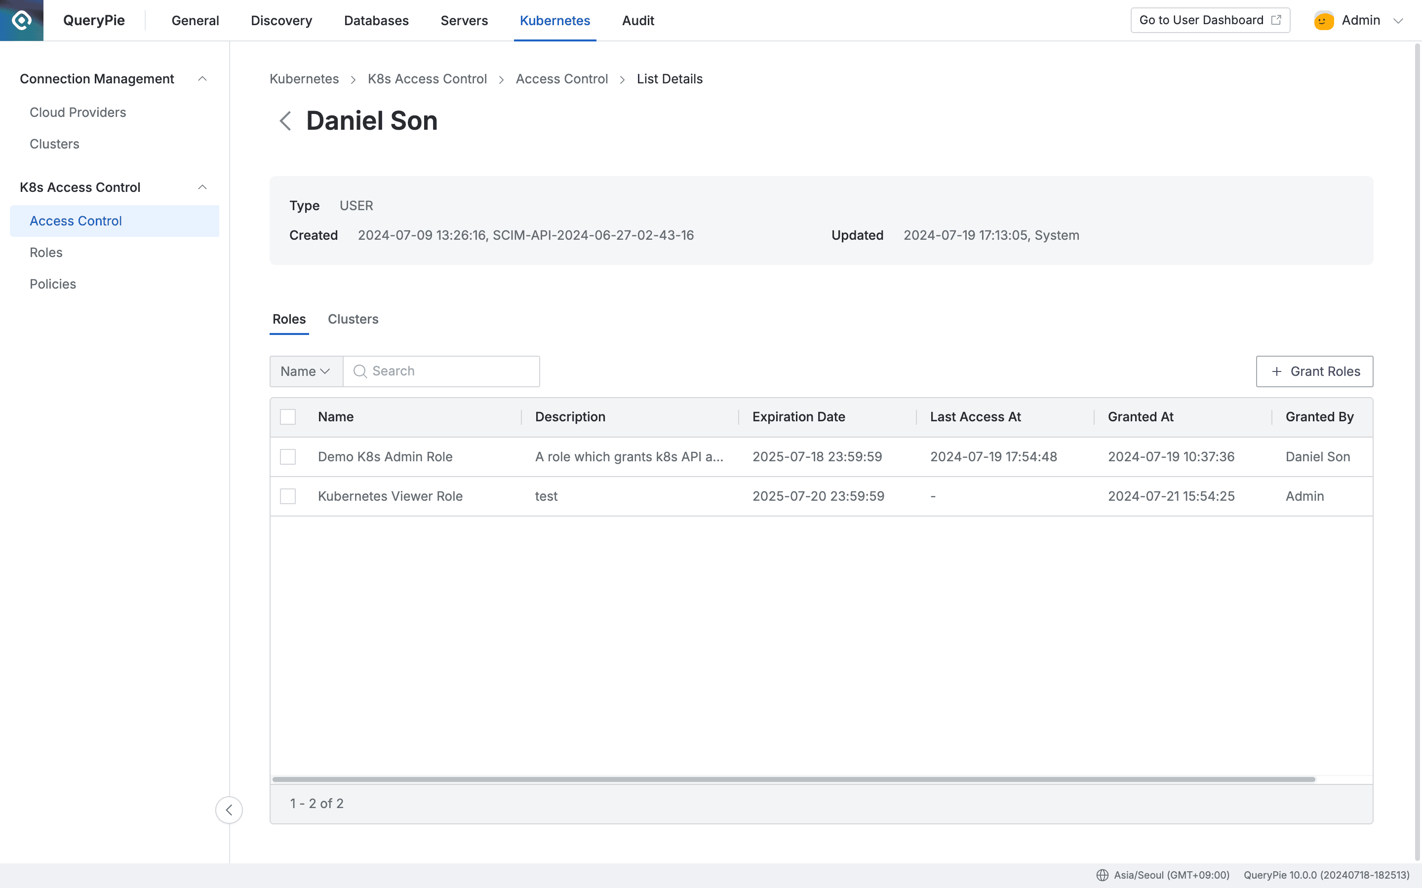The height and width of the screenshot is (888, 1422).
Task: Collapse the sidebar using the circular arrow
Action: 229,809
